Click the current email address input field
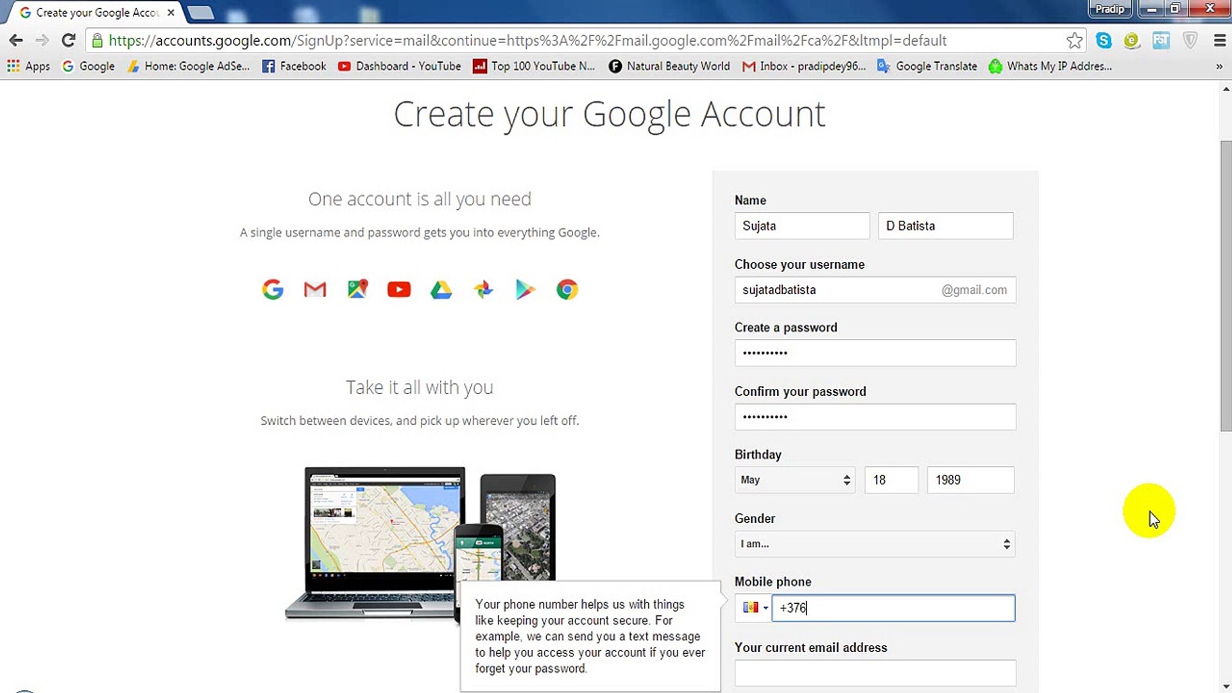This screenshot has width=1232, height=693. 874,672
